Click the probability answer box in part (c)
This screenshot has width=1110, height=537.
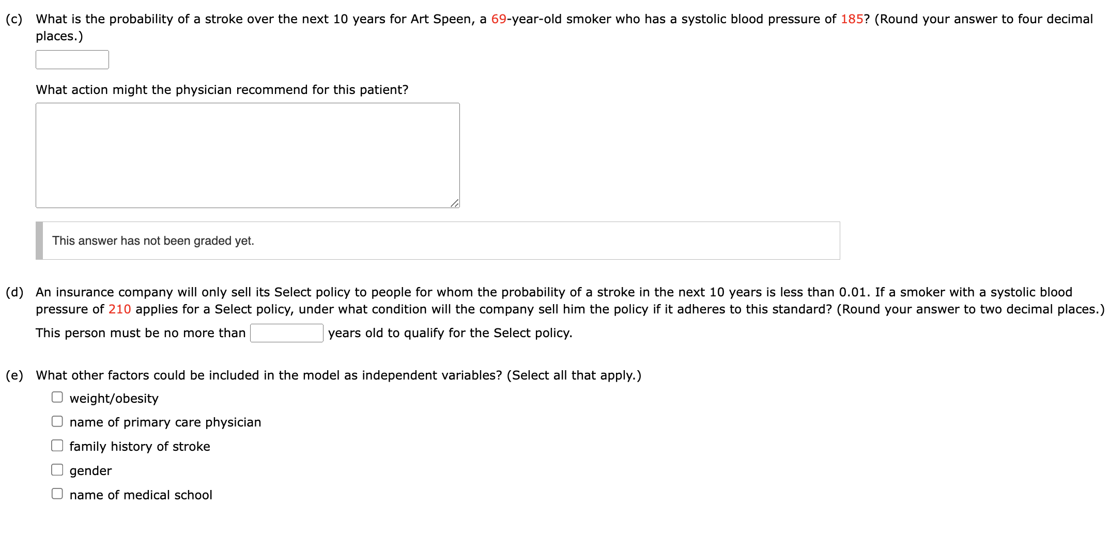(71, 59)
